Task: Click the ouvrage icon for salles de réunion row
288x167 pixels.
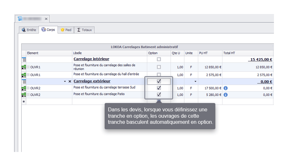Action: tap(24, 67)
